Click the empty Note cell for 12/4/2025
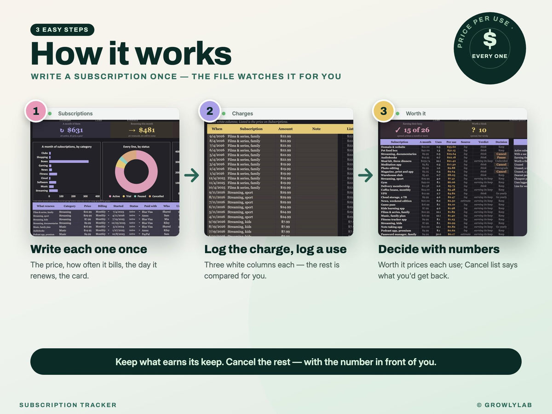This screenshot has height=414, width=552. click(x=316, y=178)
